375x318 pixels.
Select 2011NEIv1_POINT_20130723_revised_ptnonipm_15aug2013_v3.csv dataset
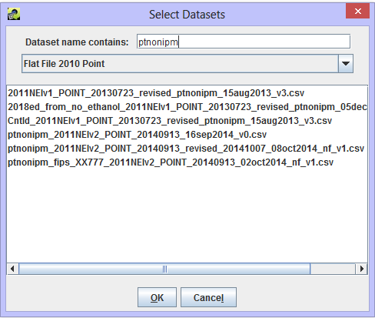187,93
